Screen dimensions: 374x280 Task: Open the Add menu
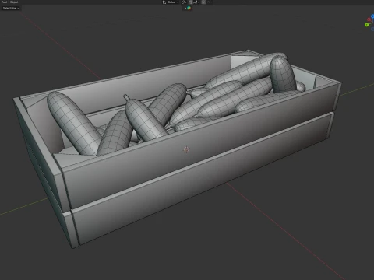pyautogui.click(x=5, y=2)
